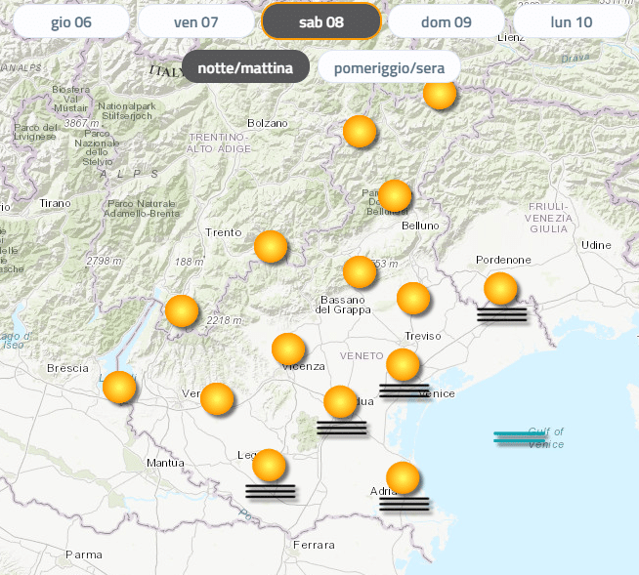Click the teal fog icon over Gulf of Venice
This screenshot has width=639, height=575.
pyautogui.click(x=519, y=437)
